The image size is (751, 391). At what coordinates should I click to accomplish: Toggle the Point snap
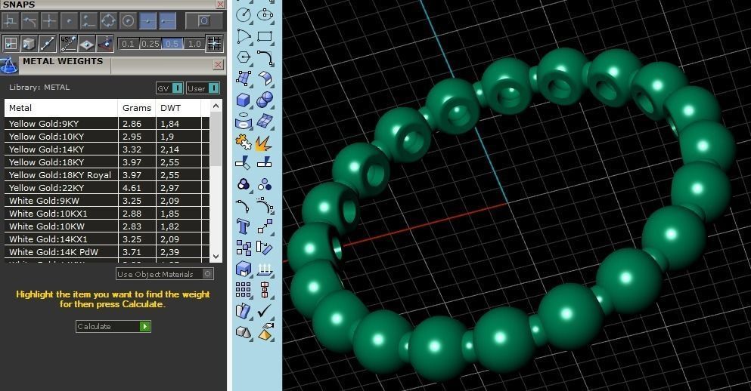point(69,21)
